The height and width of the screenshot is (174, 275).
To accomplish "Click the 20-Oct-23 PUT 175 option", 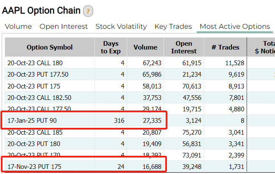I will coord(35,86).
